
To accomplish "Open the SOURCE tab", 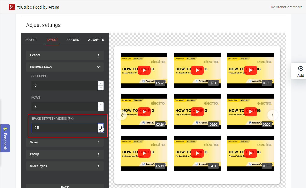I will (31, 40).
